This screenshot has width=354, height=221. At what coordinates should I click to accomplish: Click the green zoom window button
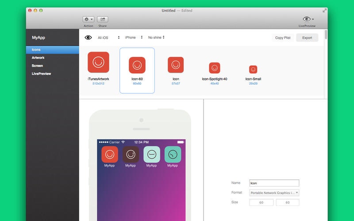[41, 10]
